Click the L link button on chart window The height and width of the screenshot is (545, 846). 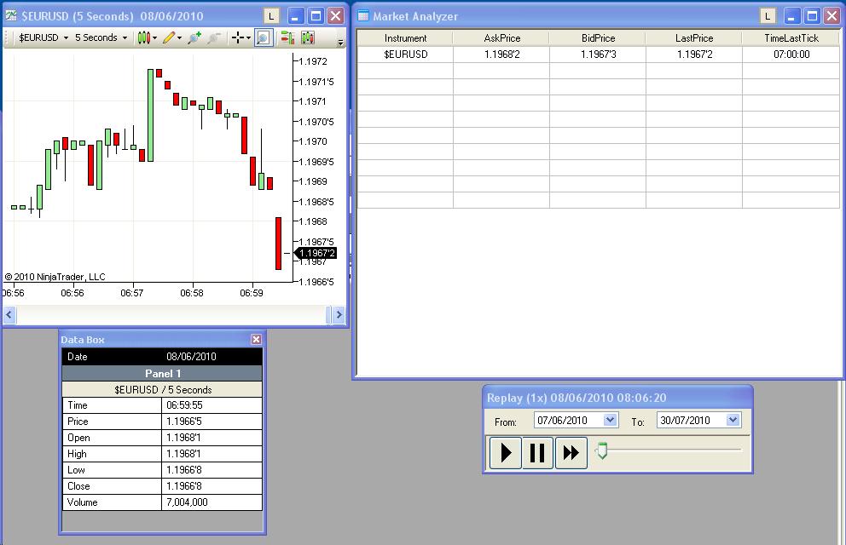point(271,16)
